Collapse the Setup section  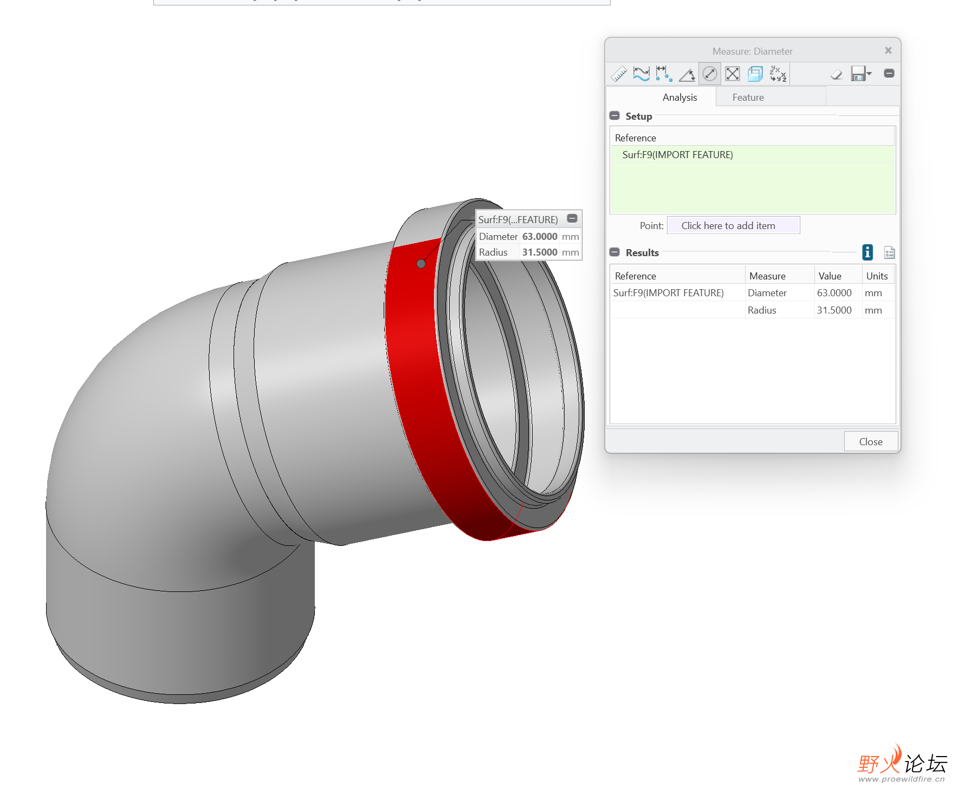[614, 116]
